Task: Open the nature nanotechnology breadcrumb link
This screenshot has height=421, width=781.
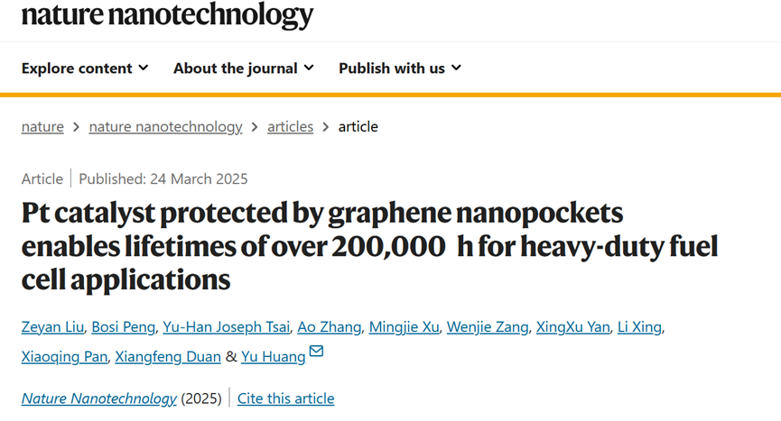Action: pos(165,127)
